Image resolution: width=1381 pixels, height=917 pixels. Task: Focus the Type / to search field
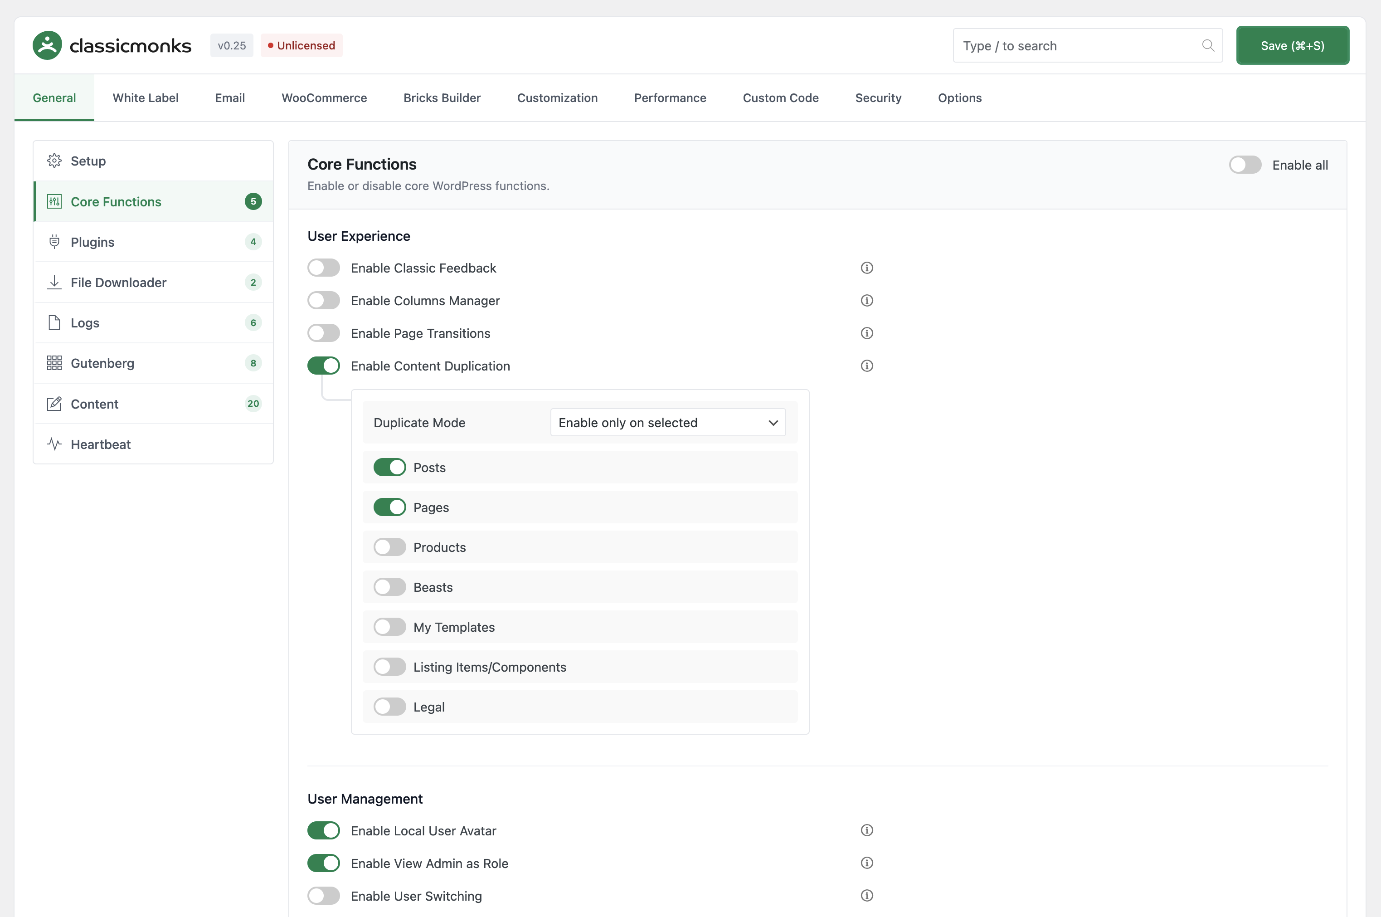coord(1088,46)
